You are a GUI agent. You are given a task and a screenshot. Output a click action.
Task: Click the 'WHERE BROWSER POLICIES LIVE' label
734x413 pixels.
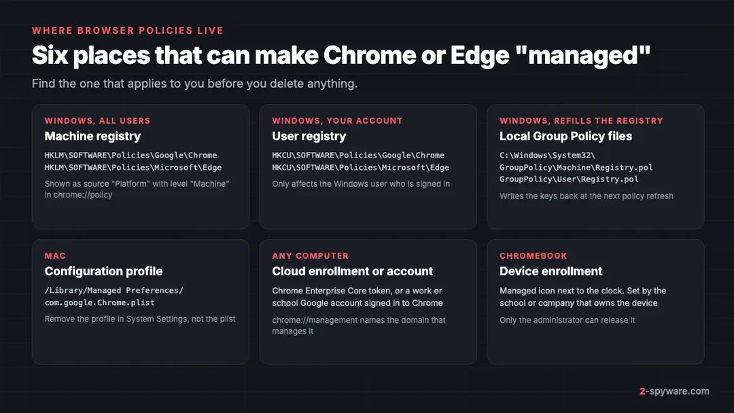pos(127,31)
